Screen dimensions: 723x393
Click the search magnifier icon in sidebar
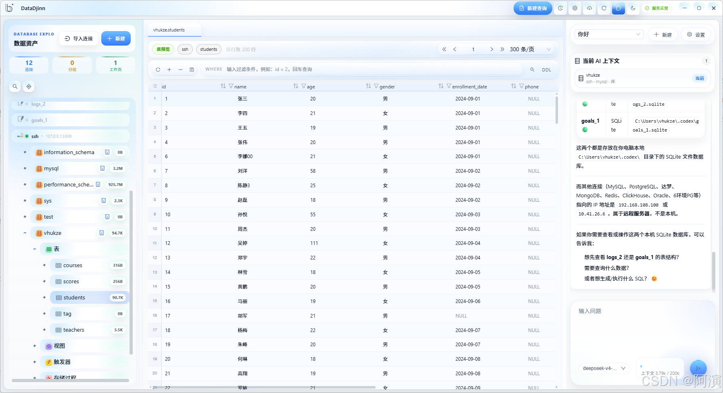pos(15,86)
